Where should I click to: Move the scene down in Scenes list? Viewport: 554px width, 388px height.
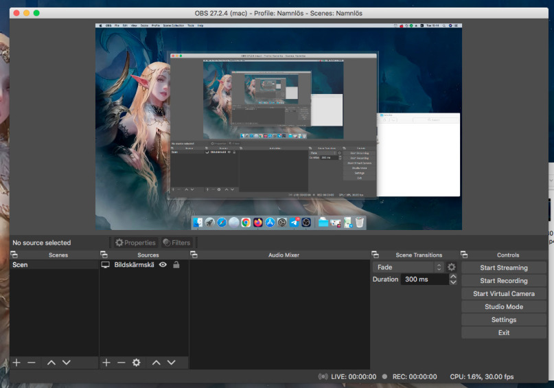click(x=67, y=363)
